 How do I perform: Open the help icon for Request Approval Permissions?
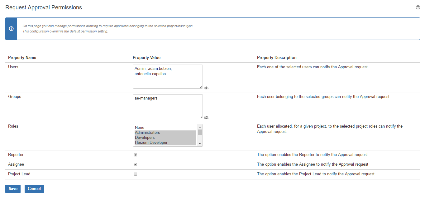coord(418,7)
